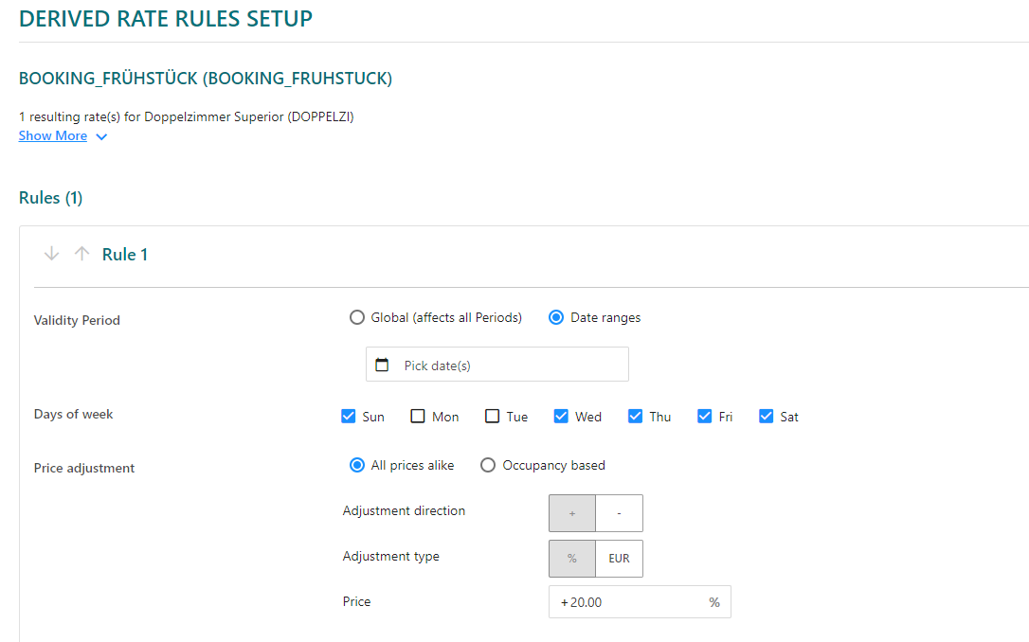Select Global (affects all Periods) option

[357, 318]
